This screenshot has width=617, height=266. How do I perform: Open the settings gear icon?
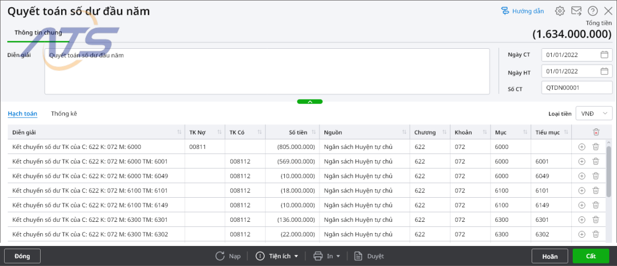pyautogui.click(x=560, y=11)
